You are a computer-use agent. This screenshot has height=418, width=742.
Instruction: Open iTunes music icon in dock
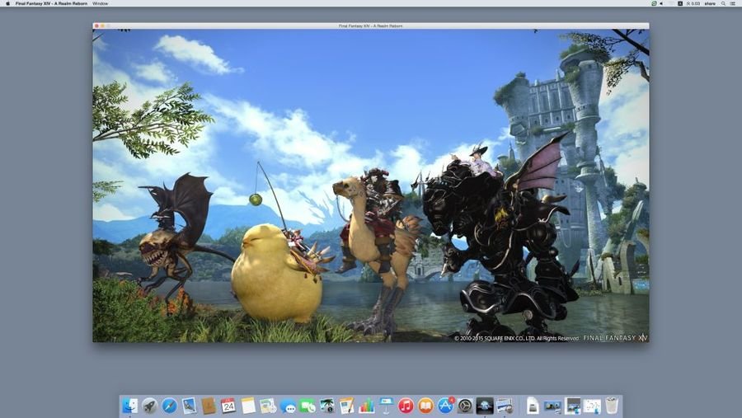pyautogui.click(x=406, y=406)
